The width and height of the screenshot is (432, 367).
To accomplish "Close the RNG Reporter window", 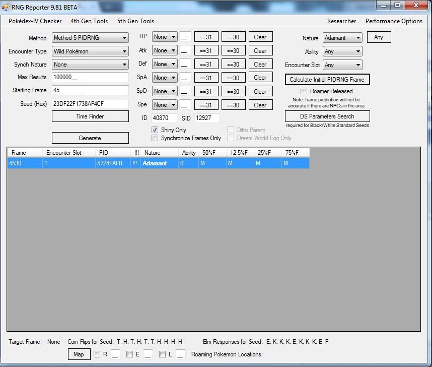I will [416, 5].
